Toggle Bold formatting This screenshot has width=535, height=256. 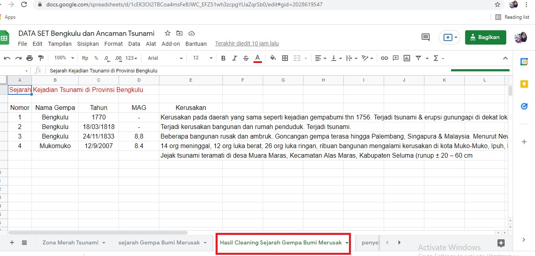click(x=223, y=58)
